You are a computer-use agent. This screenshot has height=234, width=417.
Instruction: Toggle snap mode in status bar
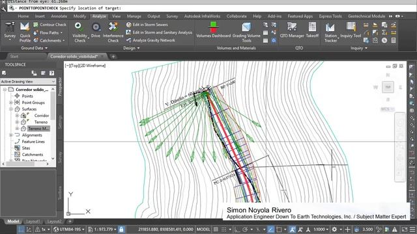click(224, 229)
